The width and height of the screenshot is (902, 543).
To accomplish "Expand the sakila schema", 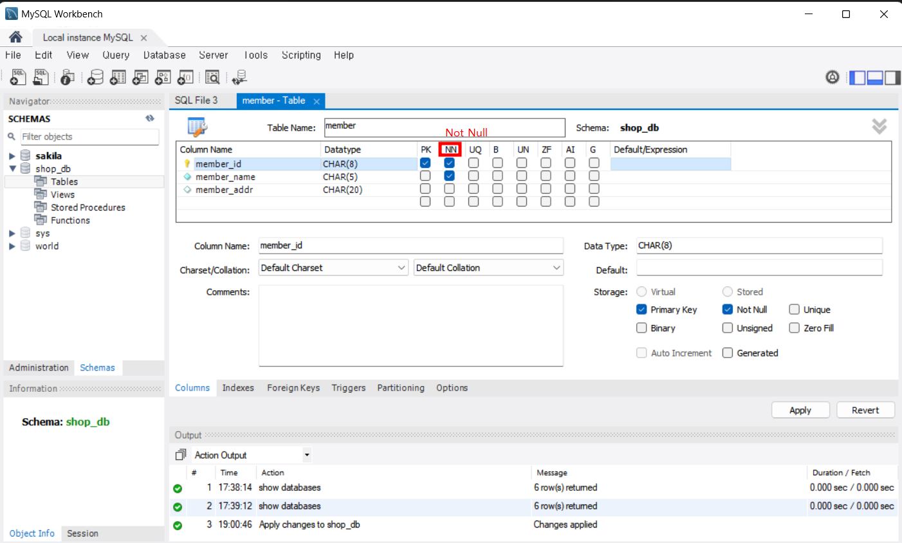I will click(x=12, y=156).
